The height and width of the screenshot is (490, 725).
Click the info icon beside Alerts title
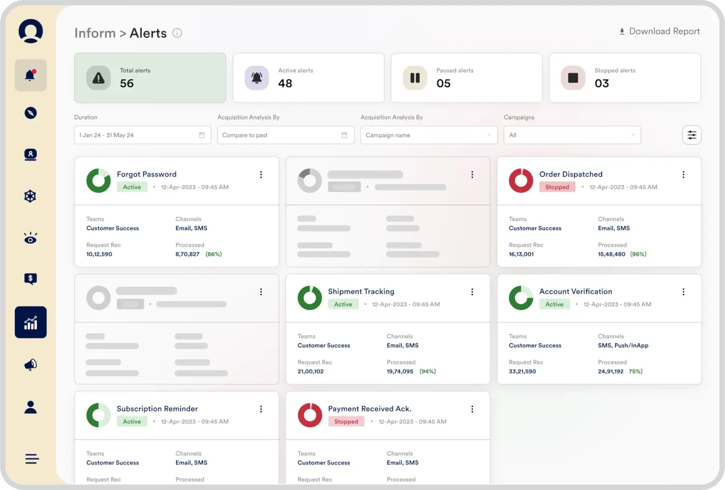coord(177,33)
